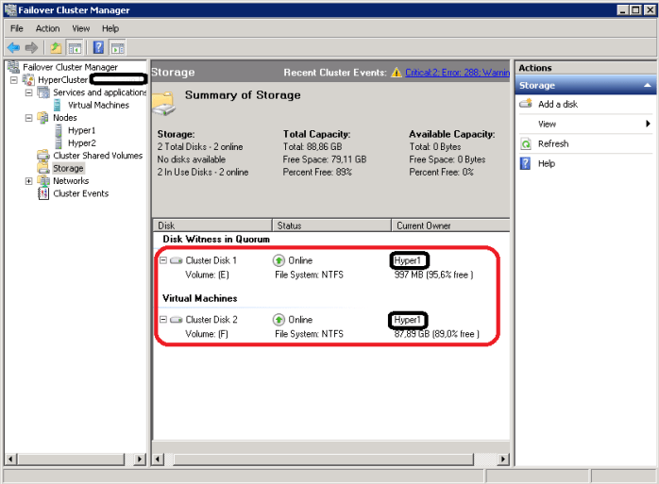This screenshot has width=659, height=484.
Task: Click the green Online status icon for Cluster Disk 1
Action: pos(279,260)
